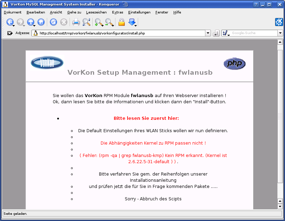The height and width of the screenshot is (221, 285).
Task: Click the blue download arrow icon
Action: (132, 22)
